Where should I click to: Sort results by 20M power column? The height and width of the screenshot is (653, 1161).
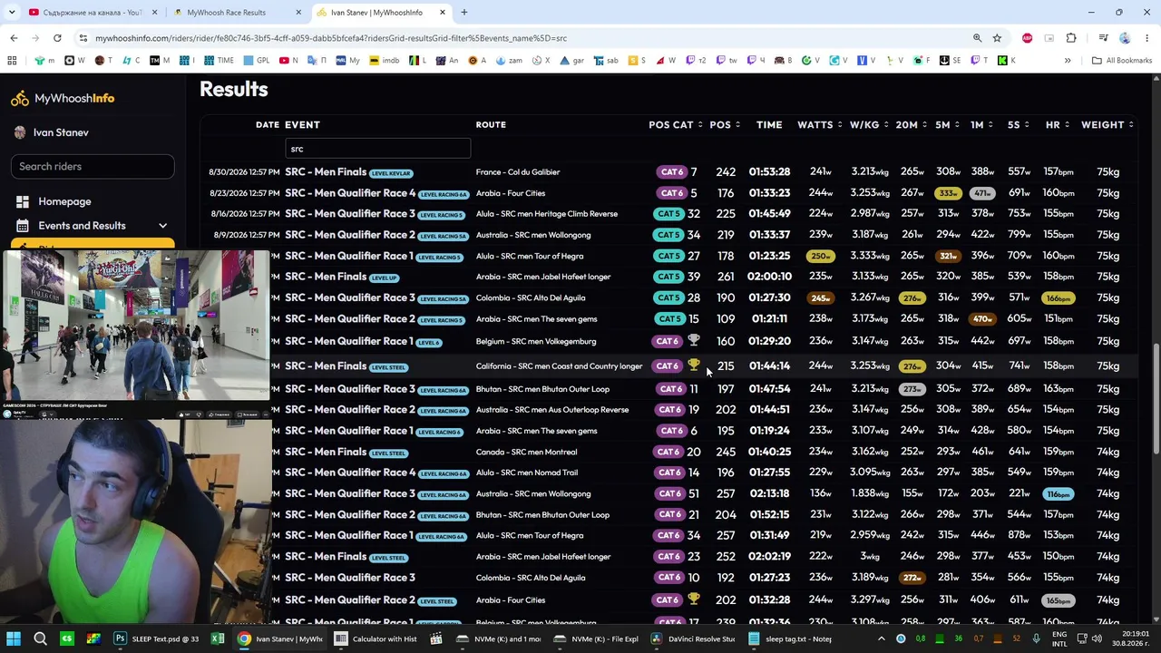pyautogui.click(x=912, y=124)
